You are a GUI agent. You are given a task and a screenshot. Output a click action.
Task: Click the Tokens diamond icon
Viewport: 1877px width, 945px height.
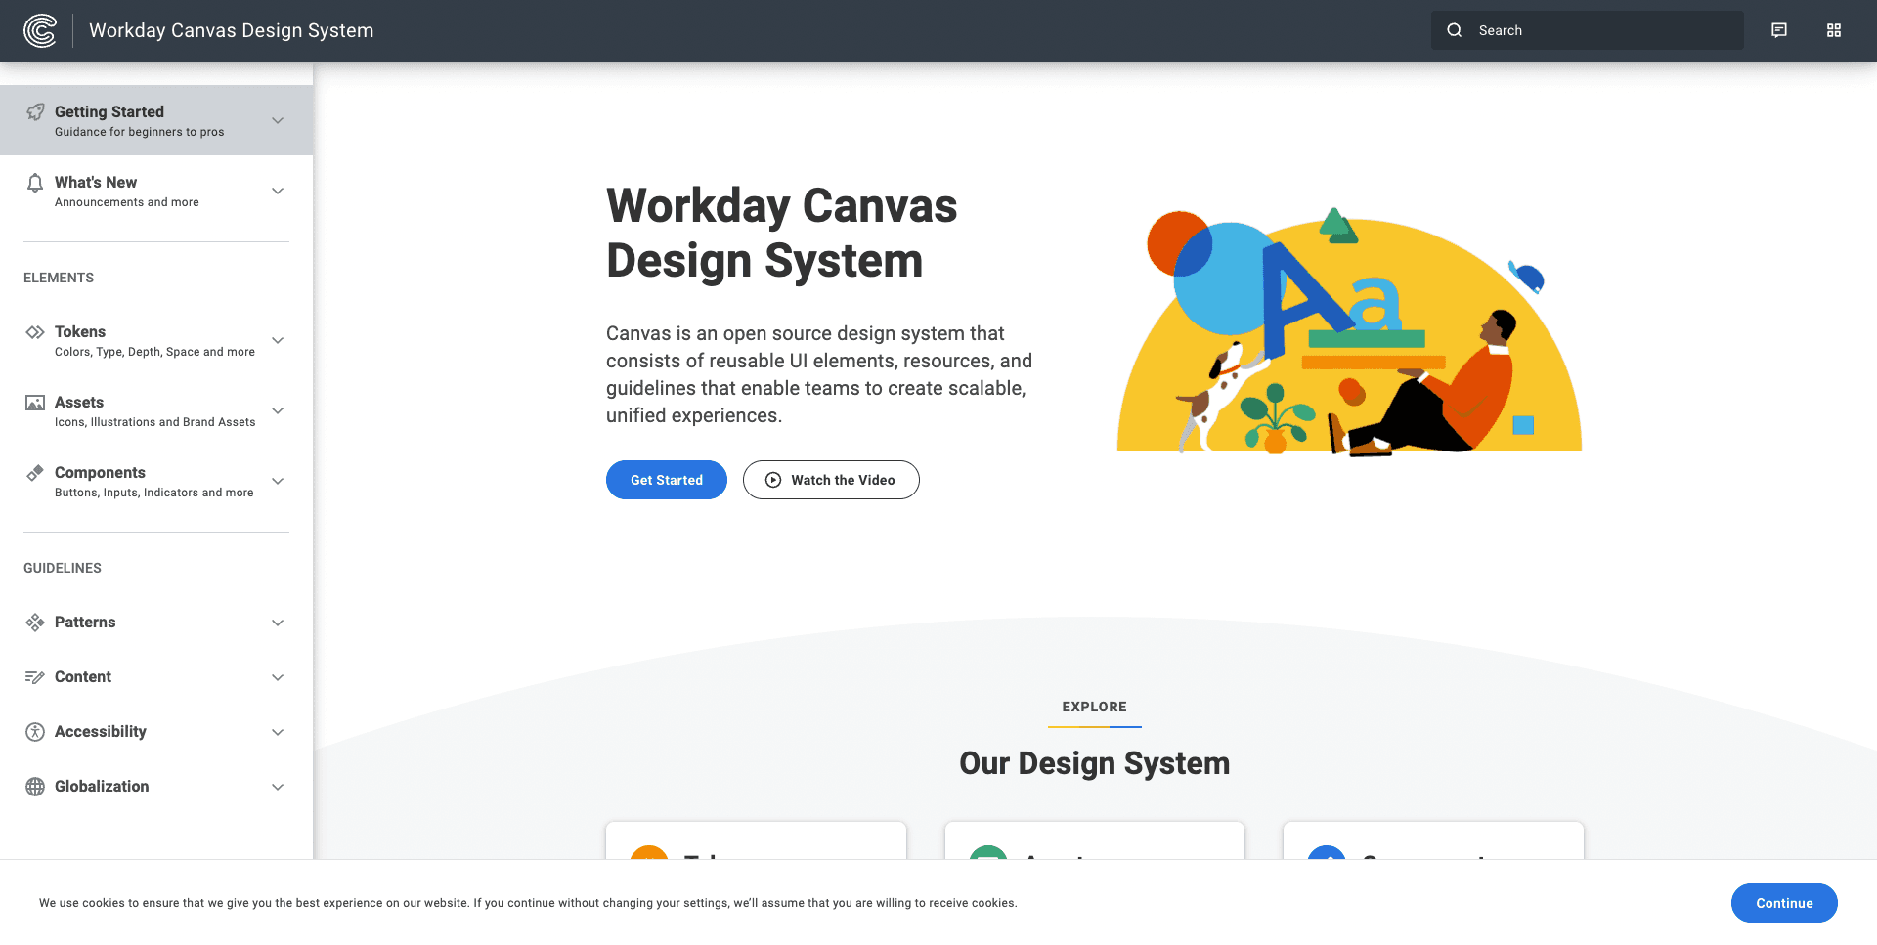(35, 332)
